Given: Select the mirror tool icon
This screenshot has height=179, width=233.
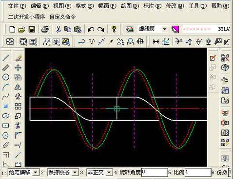Looking at the screenshot, I should (18, 87).
